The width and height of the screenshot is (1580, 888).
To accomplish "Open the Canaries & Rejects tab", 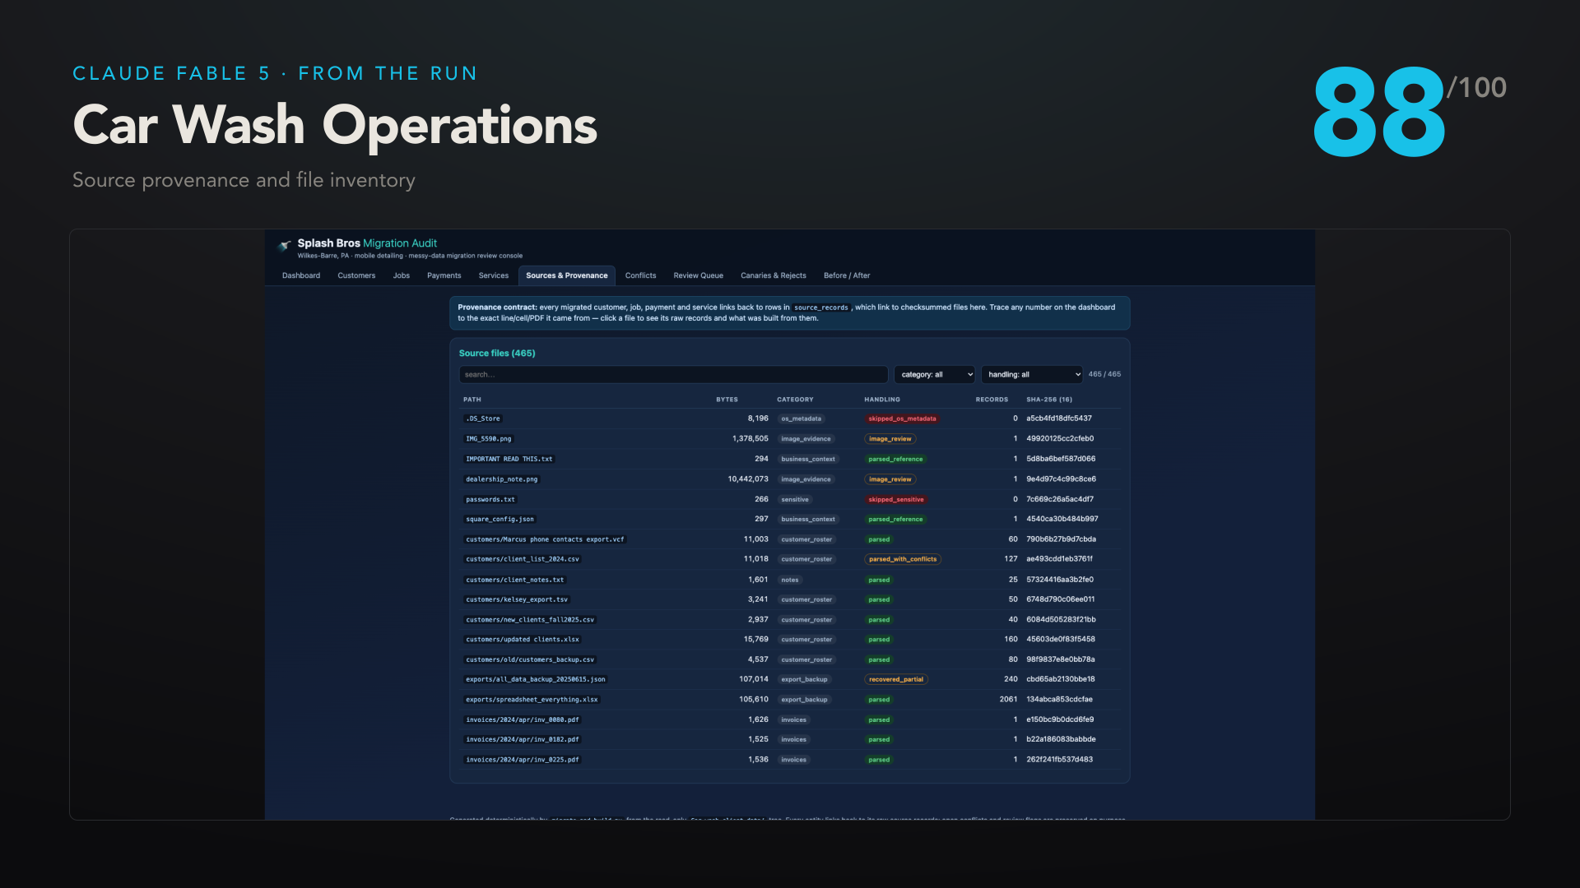I will click(x=774, y=275).
